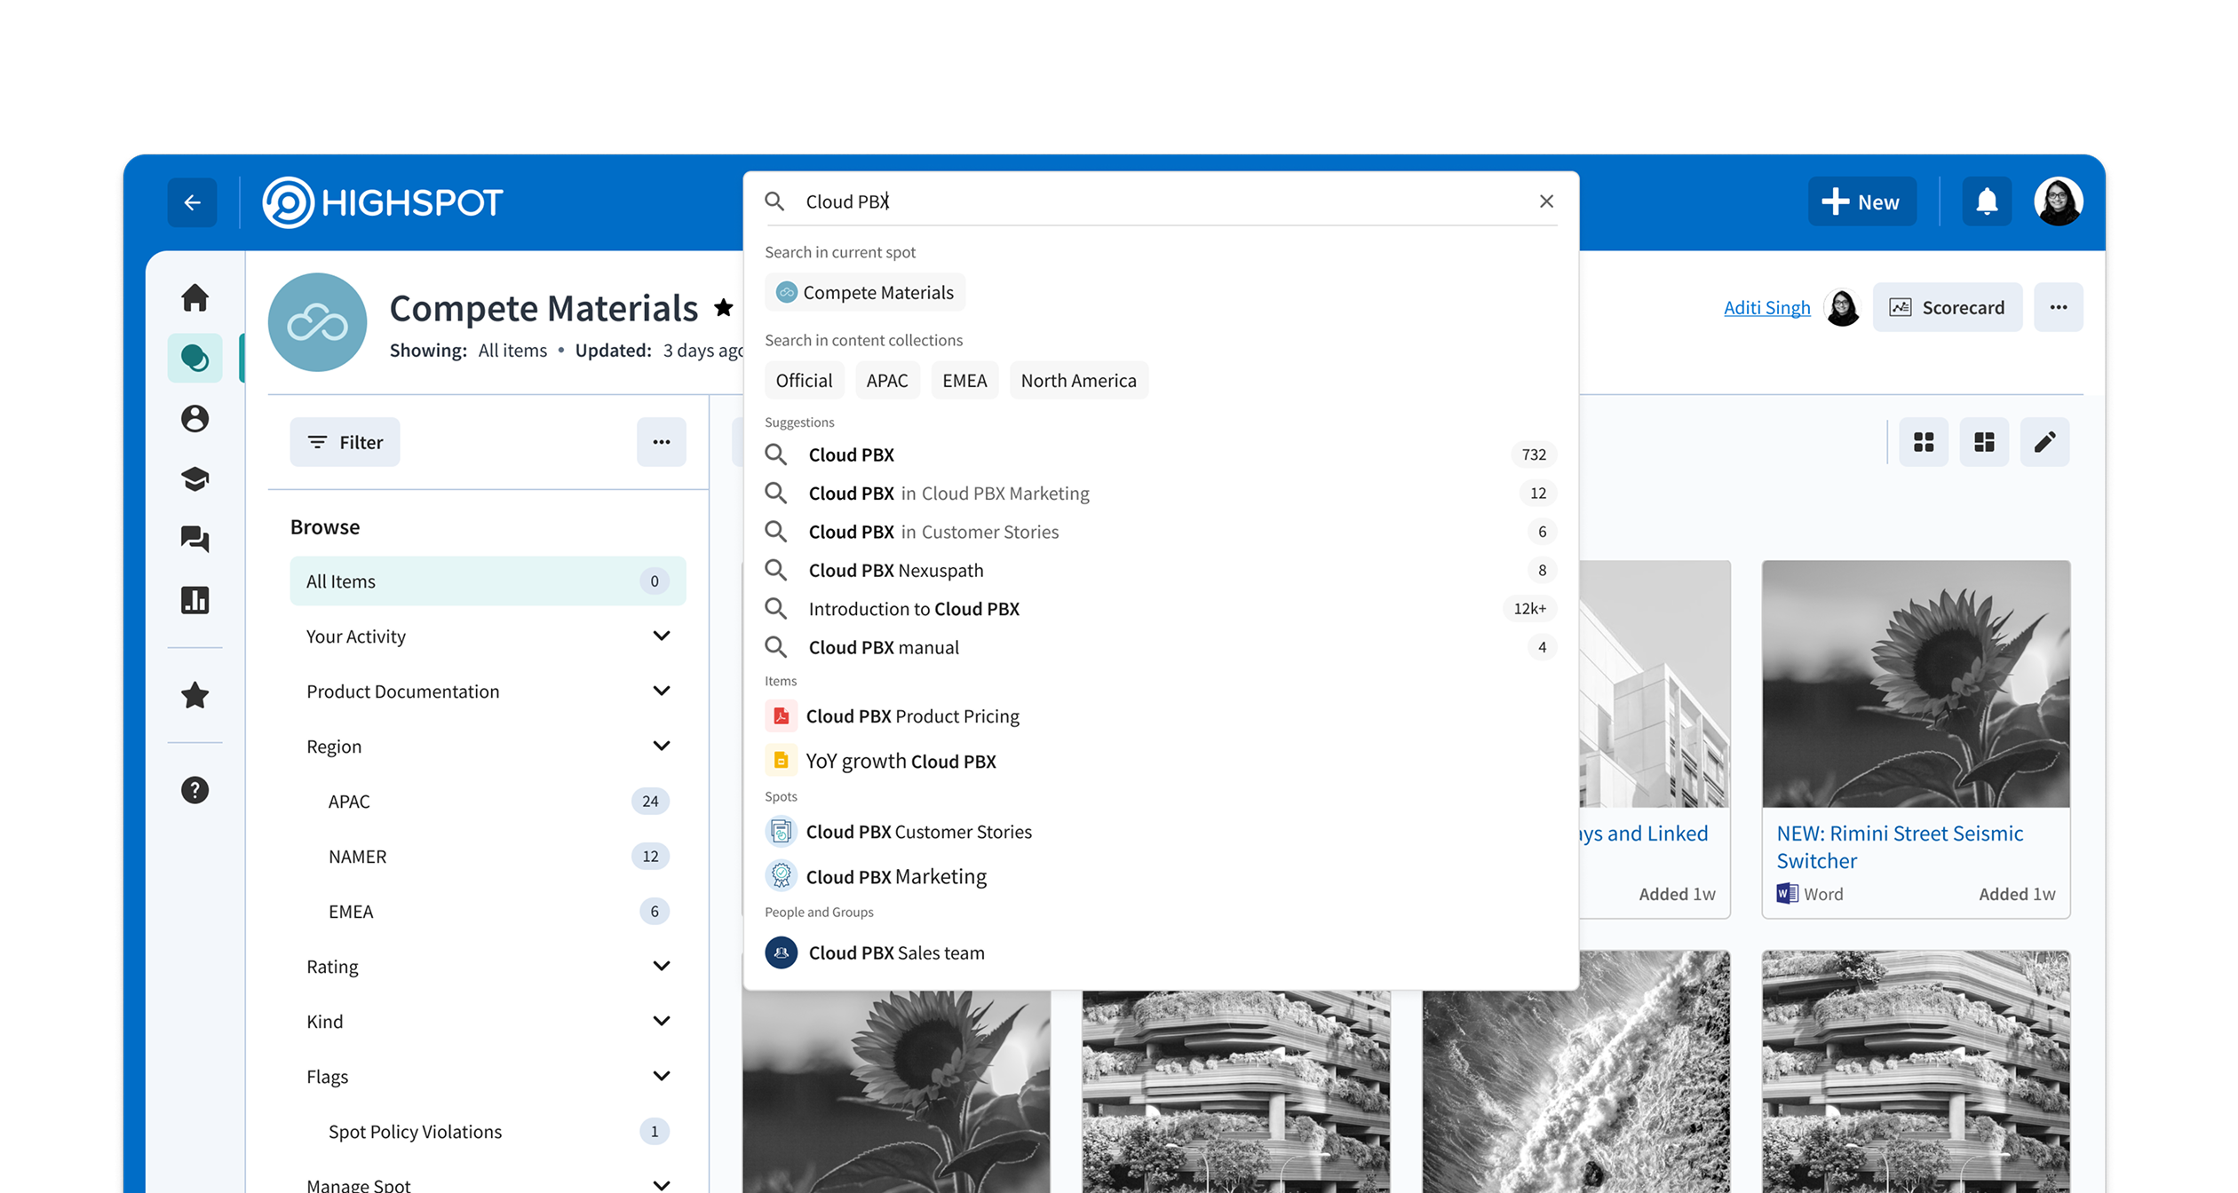2238x1193 pixels.
Task: Clear the search with X icon
Action: [1546, 201]
